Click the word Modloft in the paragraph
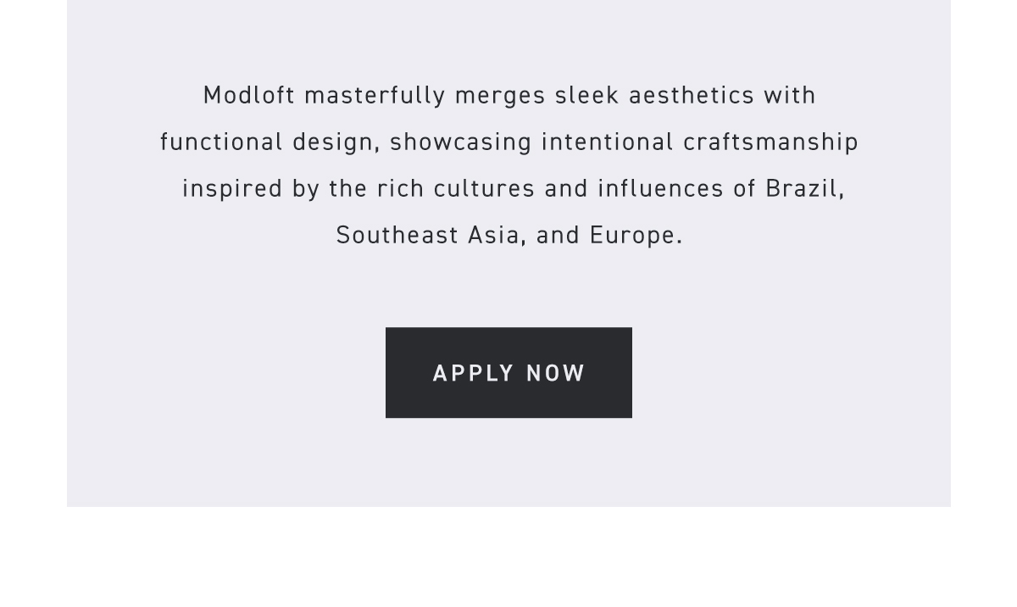The image size is (1017, 607). pos(249,95)
